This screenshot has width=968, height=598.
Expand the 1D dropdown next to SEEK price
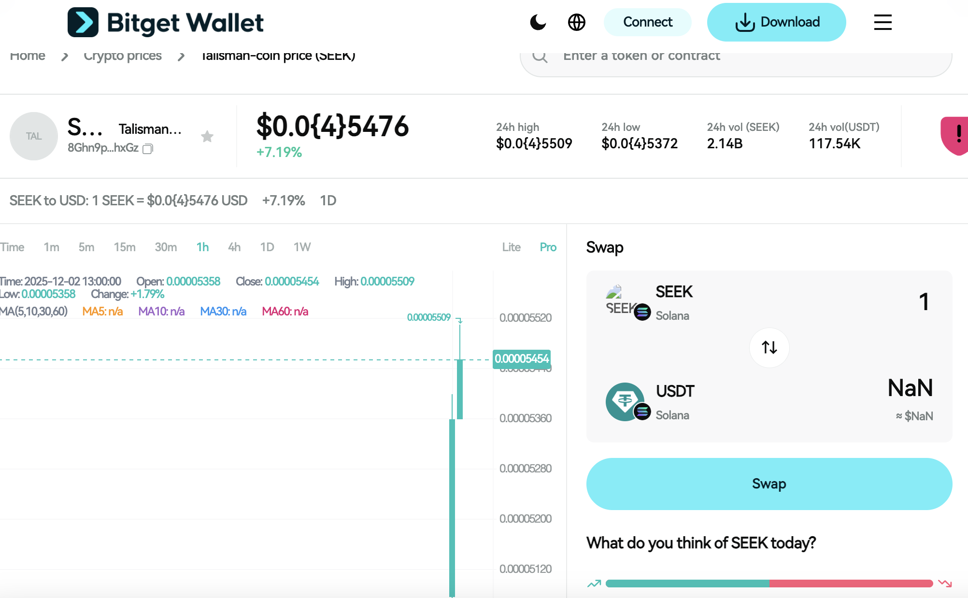[x=327, y=200]
